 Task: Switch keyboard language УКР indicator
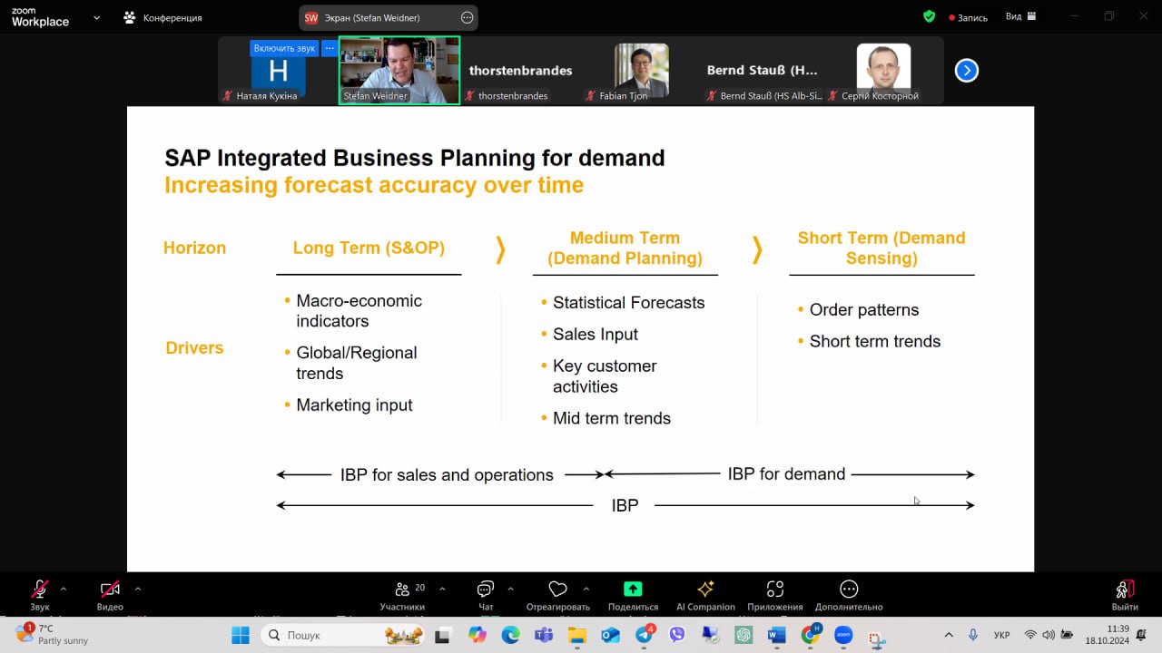pos(1002,635)
